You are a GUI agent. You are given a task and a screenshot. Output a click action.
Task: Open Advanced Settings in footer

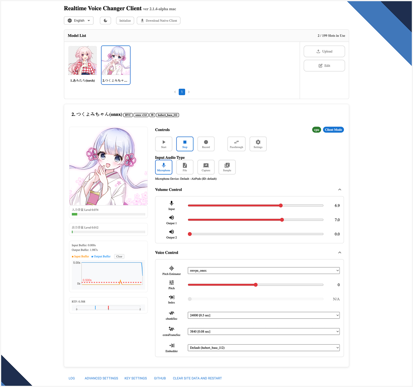pos(101,378)
